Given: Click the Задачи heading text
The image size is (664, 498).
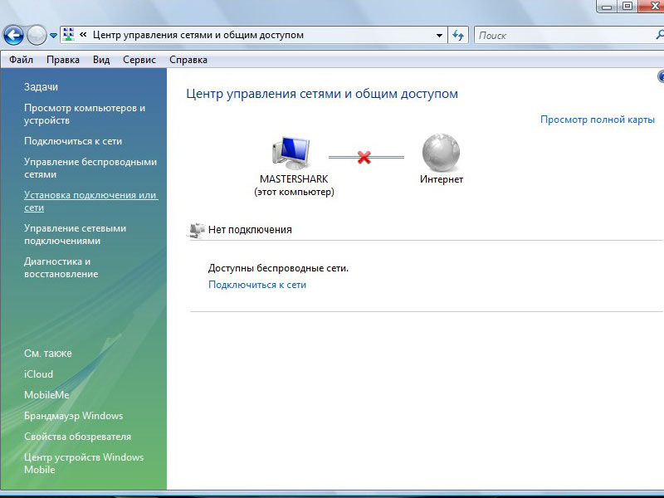Looking at the screenshot, I should tap(41, 87).
